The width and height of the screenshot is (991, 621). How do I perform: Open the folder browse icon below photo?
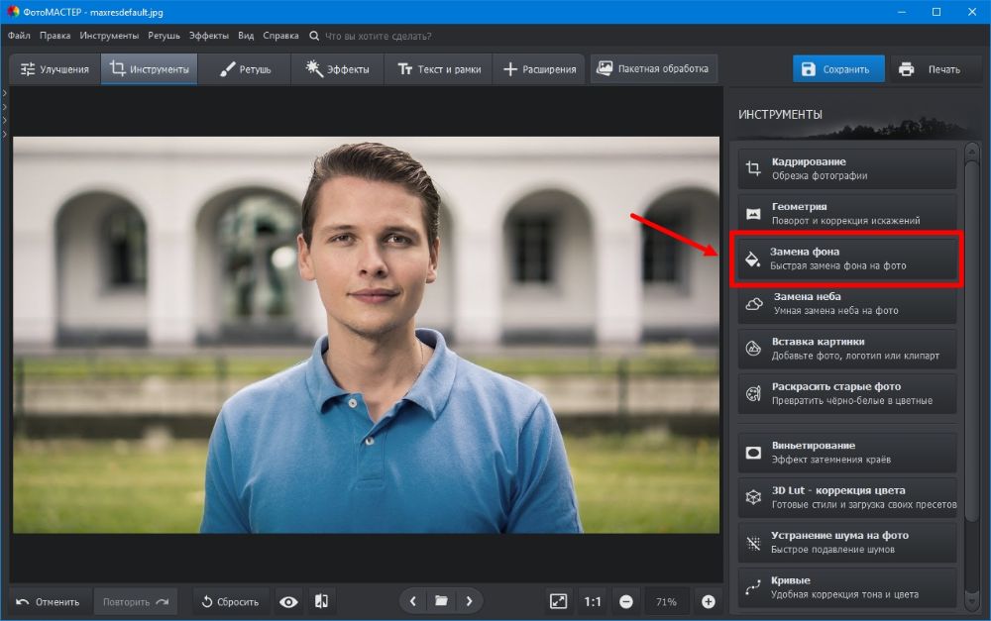click(x=441, y=601)
